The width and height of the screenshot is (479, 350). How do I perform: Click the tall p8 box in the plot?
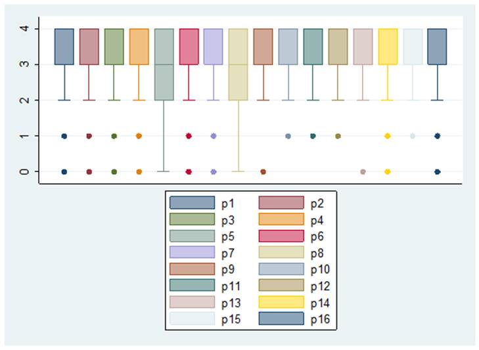click(x=239, y=64)
